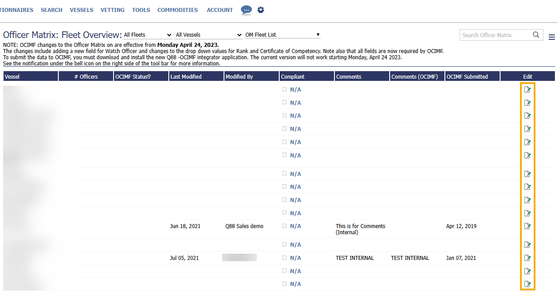This screenshot has height=297, width=558.
Task: Click into the Search Officer Matrix field
Action: tap(495, 35)
